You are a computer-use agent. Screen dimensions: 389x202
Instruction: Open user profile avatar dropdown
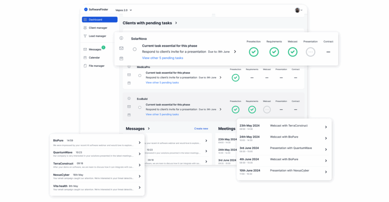[x=299, y=10]
